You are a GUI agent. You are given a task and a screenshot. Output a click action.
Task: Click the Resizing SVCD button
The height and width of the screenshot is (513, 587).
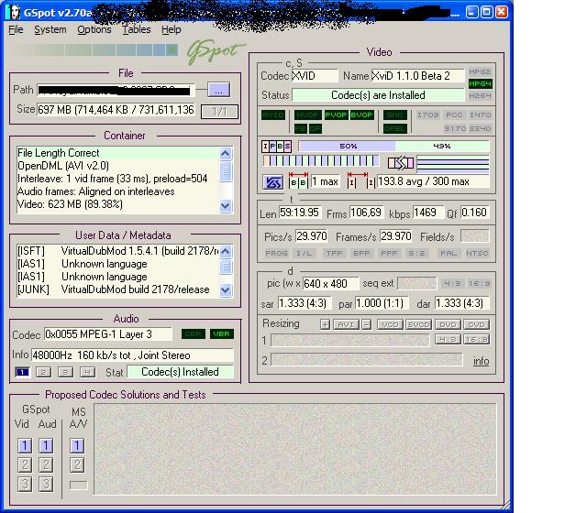pos(419,324)
